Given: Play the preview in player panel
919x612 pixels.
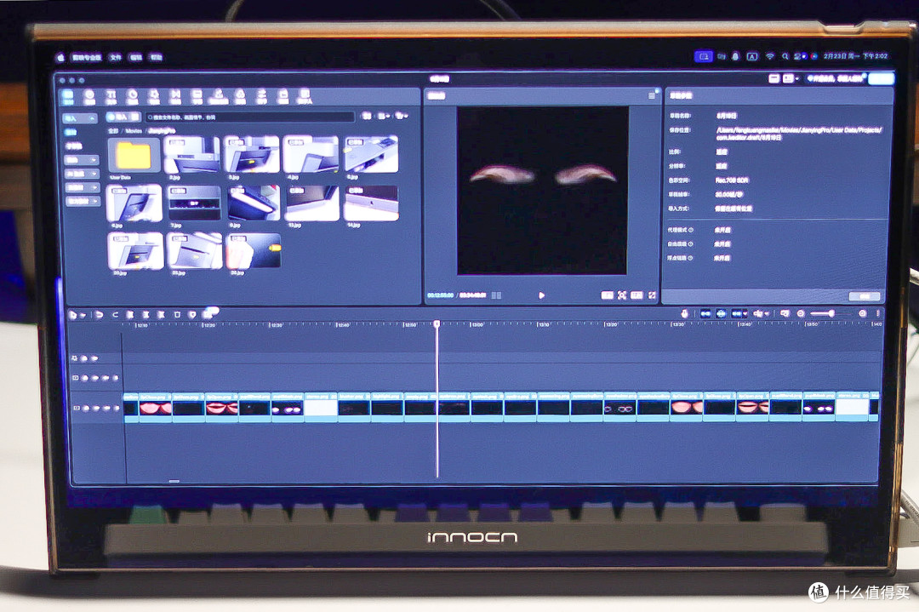Looking at the screenshot, I should pos(541,295).
